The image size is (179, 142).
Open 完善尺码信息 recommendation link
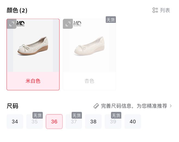pos(134,106)
